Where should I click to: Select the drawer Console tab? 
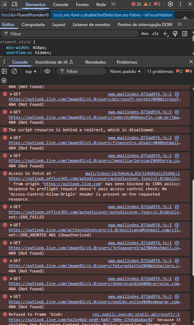[x=20, y=62]
